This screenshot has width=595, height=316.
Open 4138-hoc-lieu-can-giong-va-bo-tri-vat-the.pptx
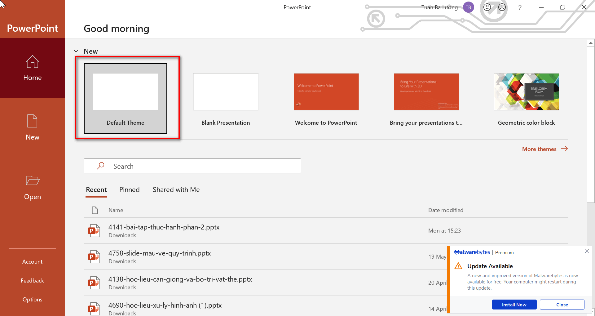(265, 283)
